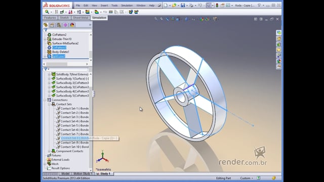Image resolution: width=324 pixels, height=182 pixels.
Task: Open the Design Library task pane icon
Action: [x=279, y=44]
